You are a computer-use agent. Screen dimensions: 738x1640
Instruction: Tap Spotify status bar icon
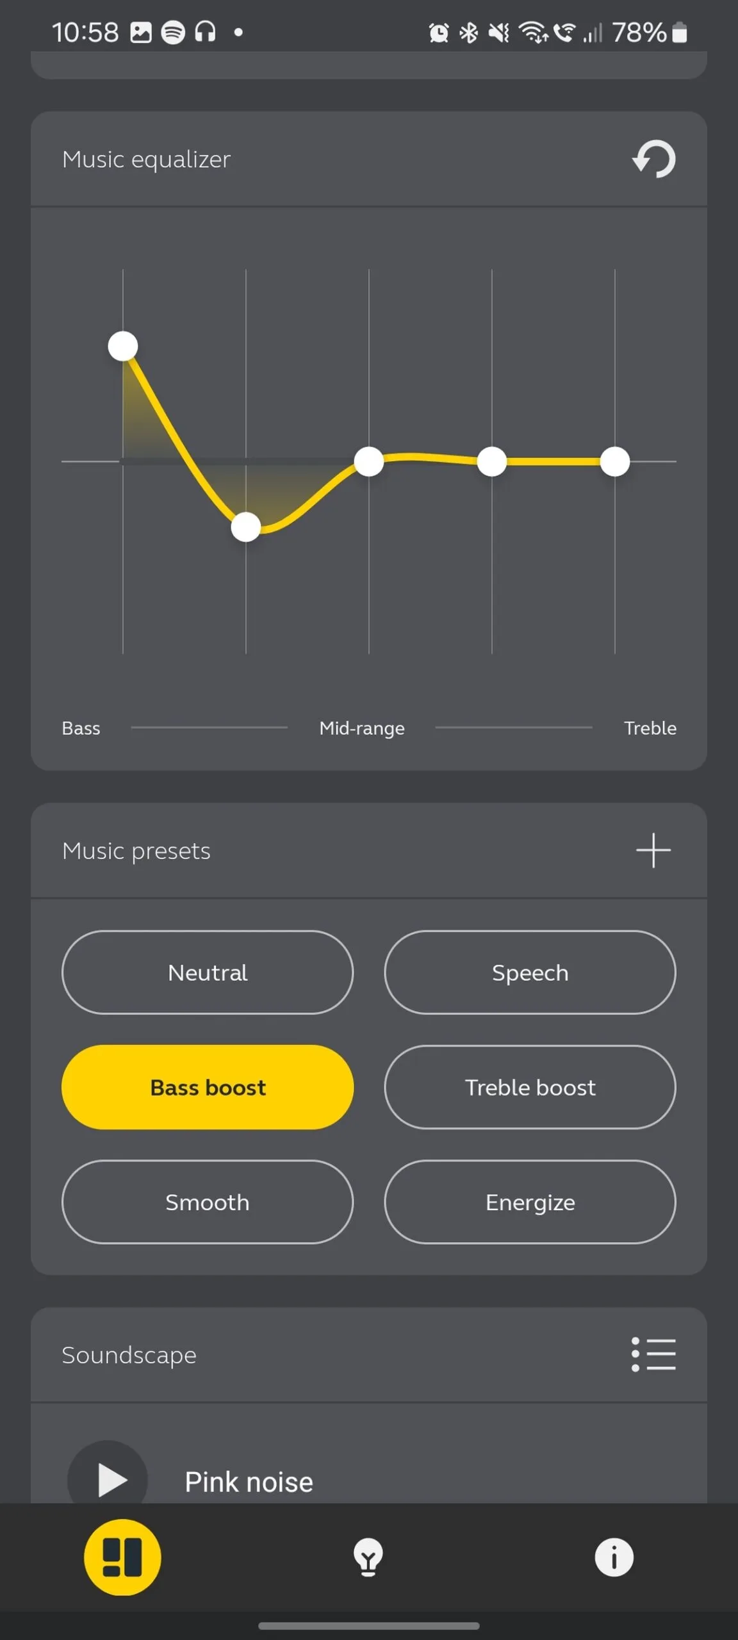point(172,32)
